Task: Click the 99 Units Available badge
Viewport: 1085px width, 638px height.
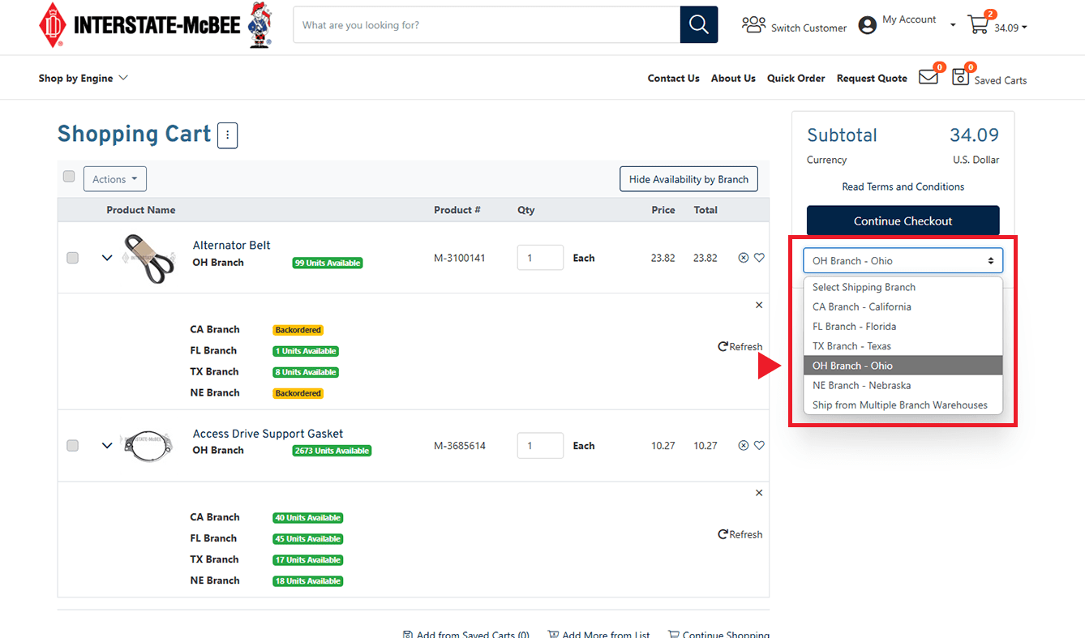Action: coord(328,263)
